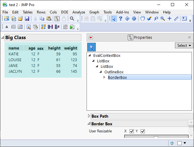Select the Magnifier zoom tool

click(162, 19)
